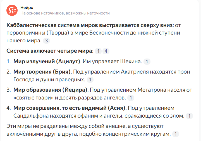Open source badge 1 after 'души праведных'
Image resolution: width=201 pixels, height=141 pixels.
[90, 80]
